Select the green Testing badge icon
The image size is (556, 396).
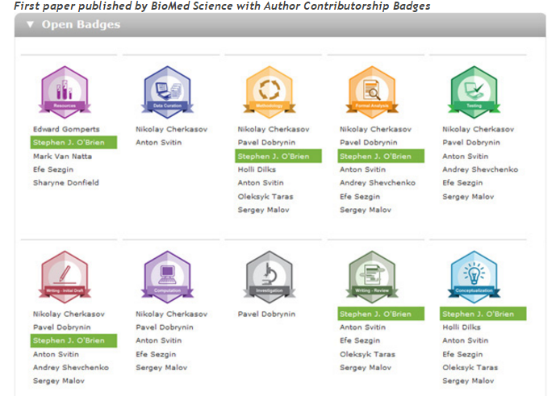point(474,92)
